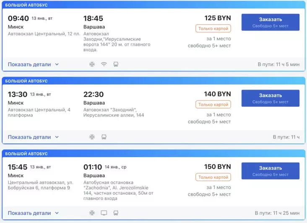This screenshot has width=307, height=223.
Task: Expand details for the 09:40 Minsk departure
Action: pos(33,64)
